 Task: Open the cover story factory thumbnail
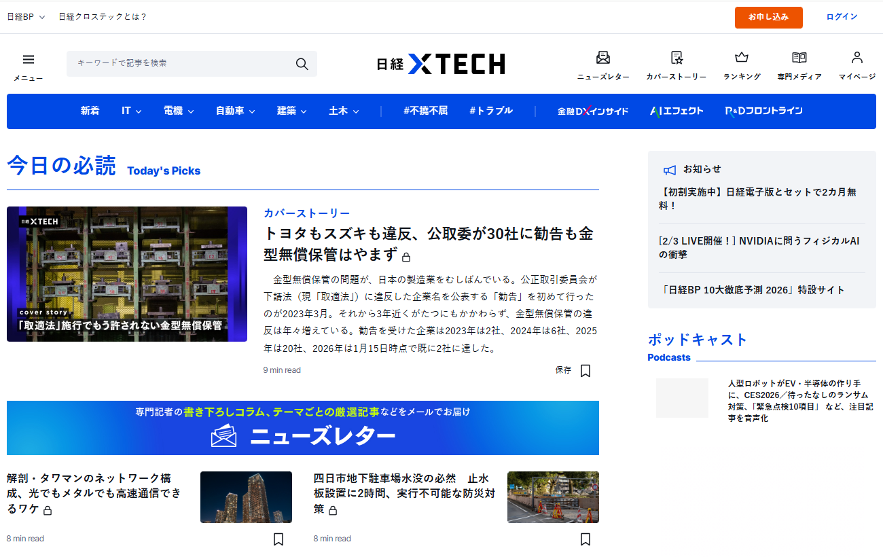click(127, 274)
